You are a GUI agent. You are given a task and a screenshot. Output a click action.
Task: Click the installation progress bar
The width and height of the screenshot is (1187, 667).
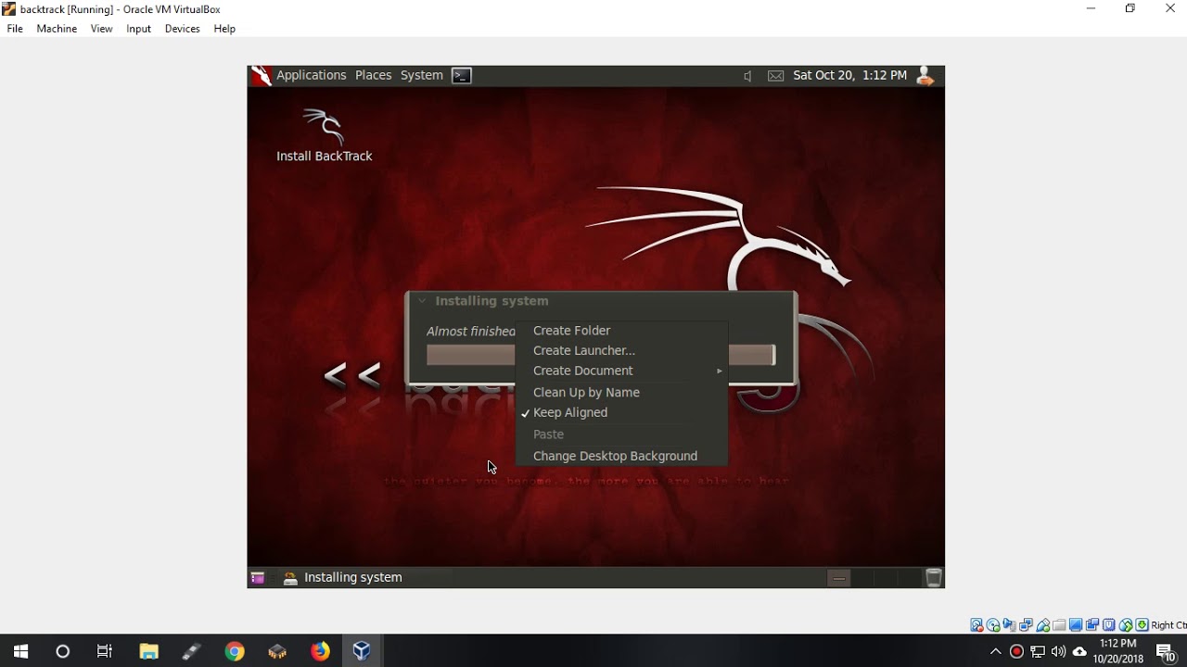click(x=601, y=355)
